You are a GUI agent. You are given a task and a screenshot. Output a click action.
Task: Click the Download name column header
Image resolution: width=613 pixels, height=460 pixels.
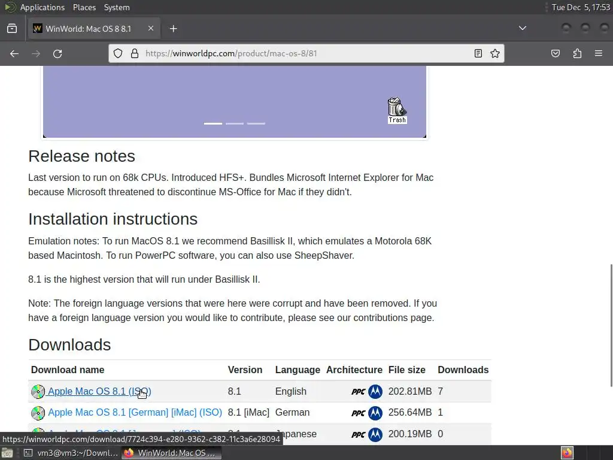coord(68,370)
